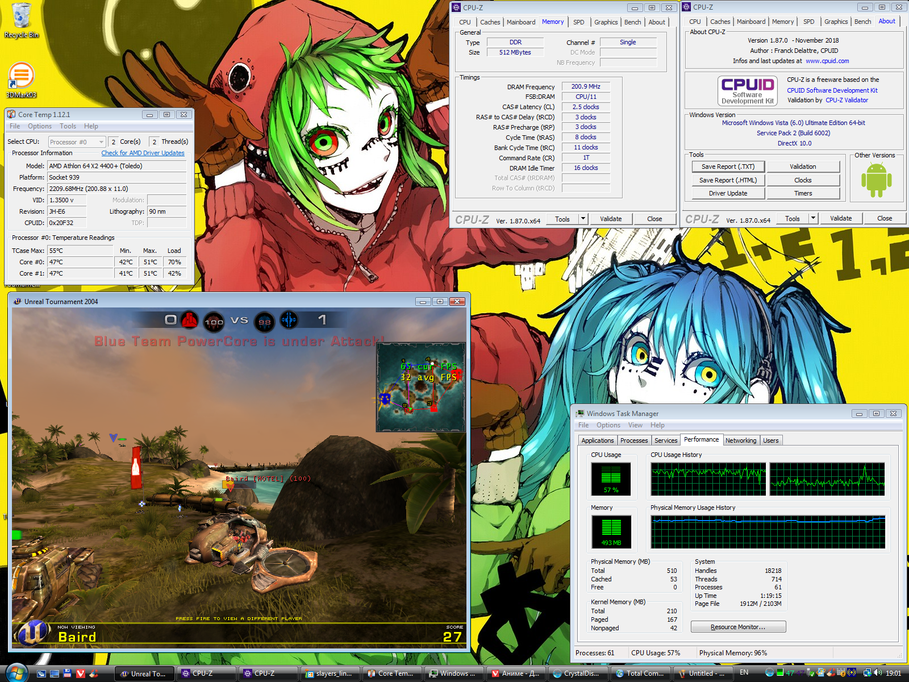
Task: Open the CPUID Software Development Kit link
Action: 832,90
